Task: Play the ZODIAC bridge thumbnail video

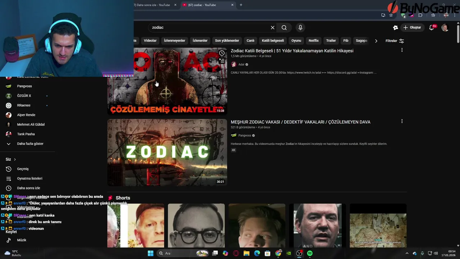Action: [167, 153]
